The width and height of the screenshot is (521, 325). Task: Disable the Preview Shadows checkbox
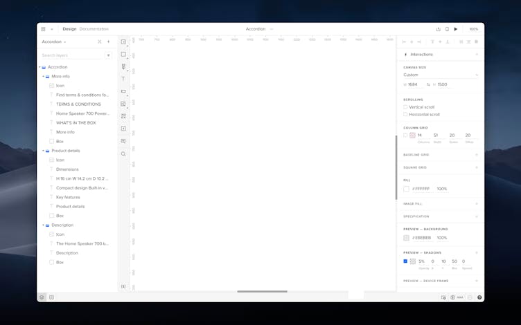click(405, 261)
